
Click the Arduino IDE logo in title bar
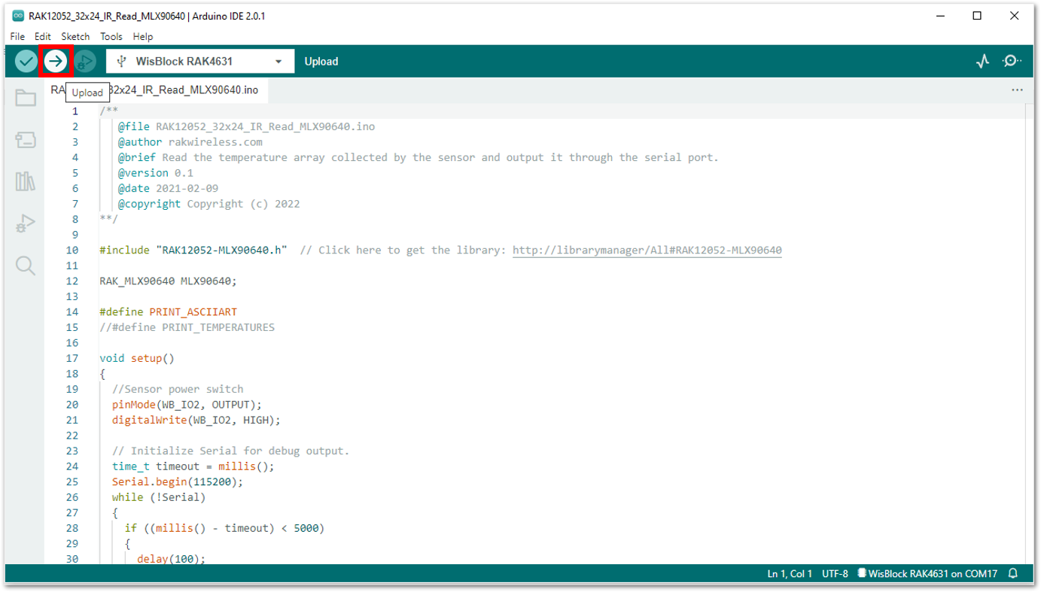coord(18,16)
